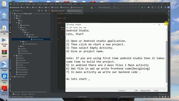Select proguard-rules.pro in project tree
The image size is (179, 101).
pyautogui.click(x=25, y=53)
